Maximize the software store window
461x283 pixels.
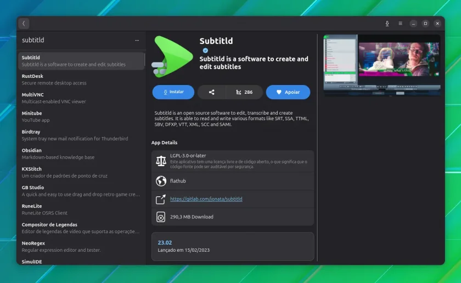[x=425, y=24]
